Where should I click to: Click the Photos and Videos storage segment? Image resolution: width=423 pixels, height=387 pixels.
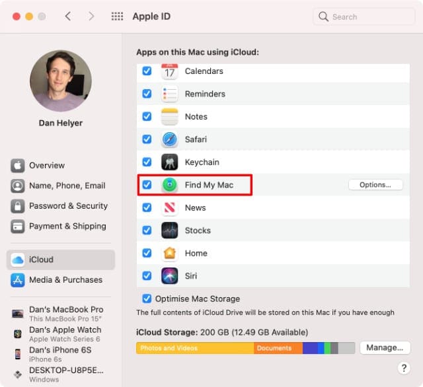(x=195, y=348)
